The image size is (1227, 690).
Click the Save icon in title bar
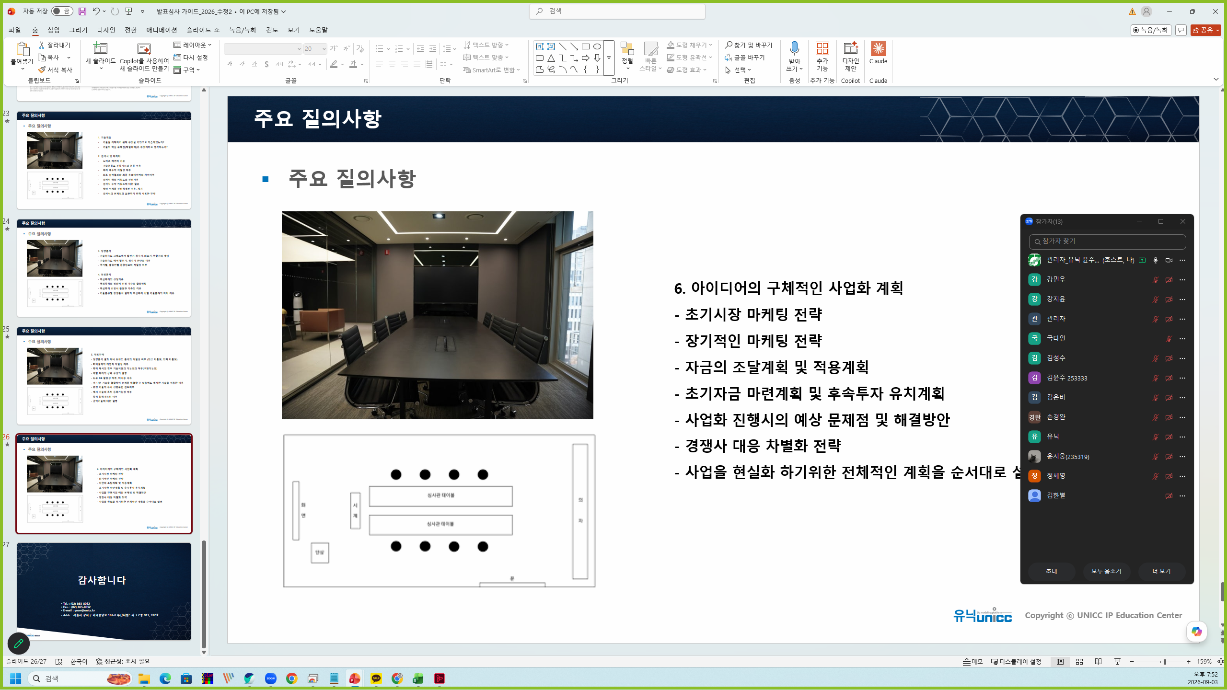pyautogui.click(x=82, y=11)
